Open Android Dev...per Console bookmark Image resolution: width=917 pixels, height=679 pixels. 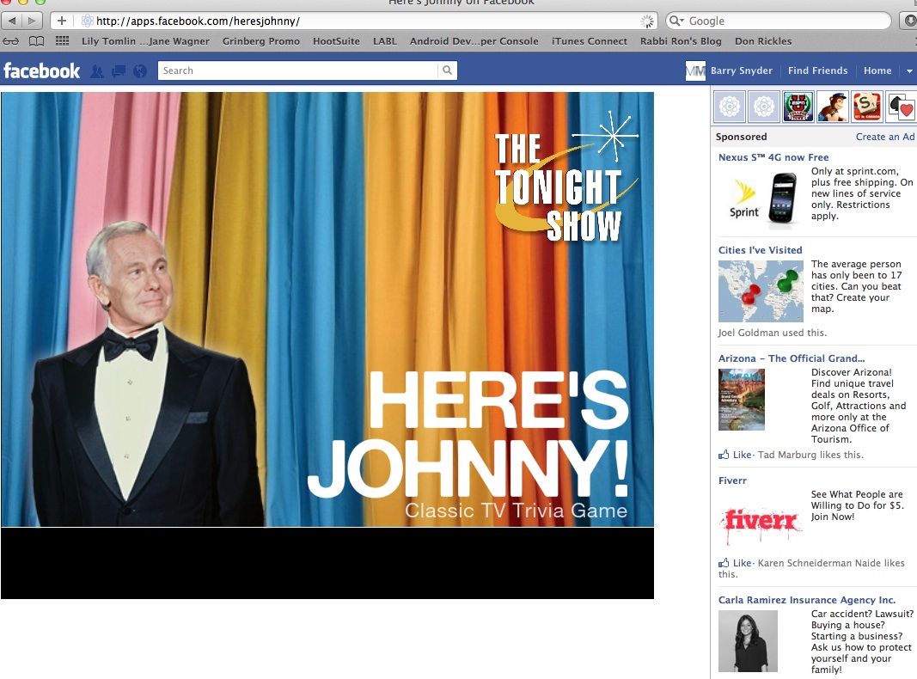(x=474, y=41)
